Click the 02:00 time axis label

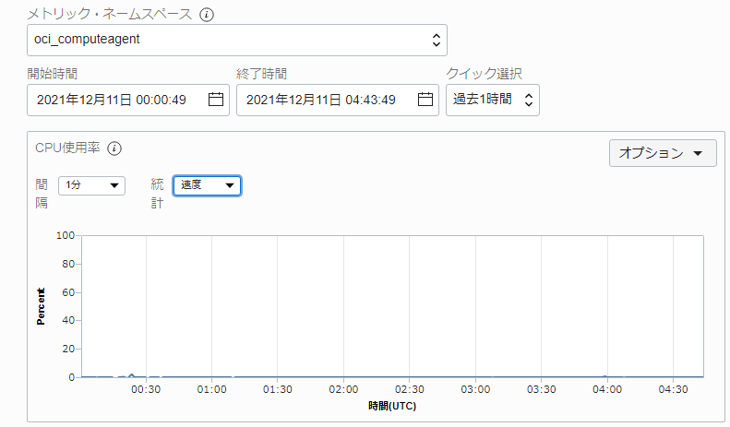point(343,389)
